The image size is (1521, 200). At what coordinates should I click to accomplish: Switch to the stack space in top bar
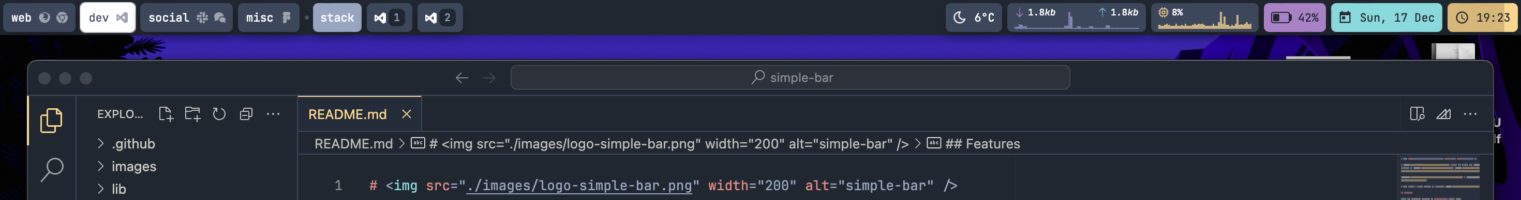pyautogui.click(x=337, y=18)
